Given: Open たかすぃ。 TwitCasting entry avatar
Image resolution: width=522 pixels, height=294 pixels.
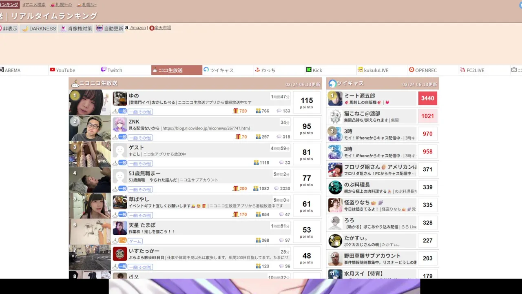Looking at the screenshot, I should pos(335,241).
